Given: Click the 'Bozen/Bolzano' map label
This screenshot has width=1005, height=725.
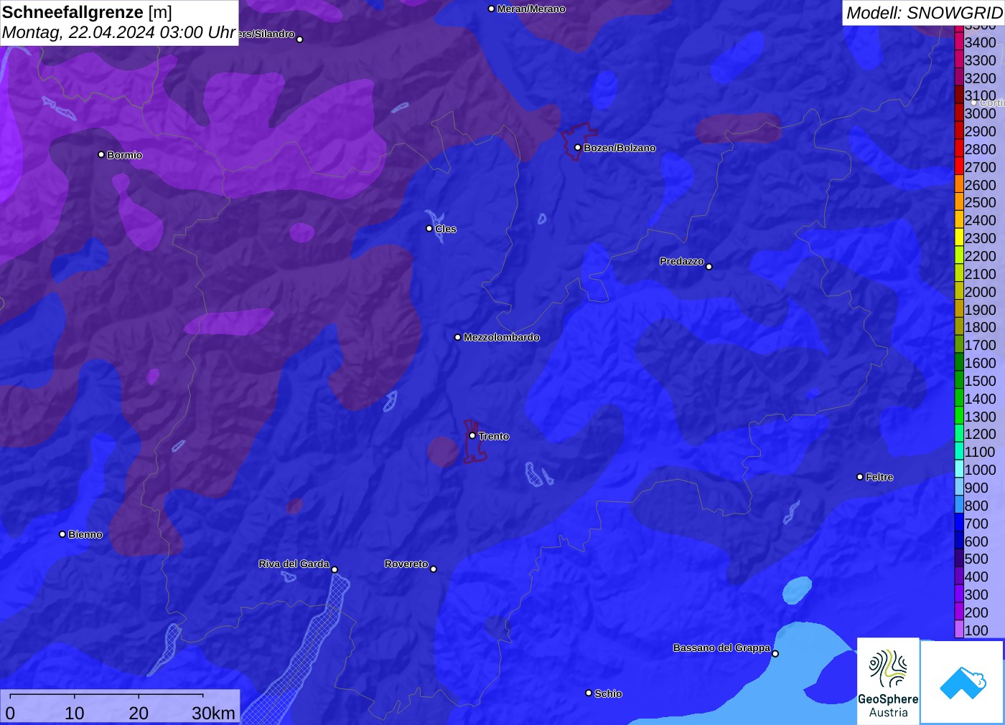Looking at the screenshot, I should coord(620,148).
